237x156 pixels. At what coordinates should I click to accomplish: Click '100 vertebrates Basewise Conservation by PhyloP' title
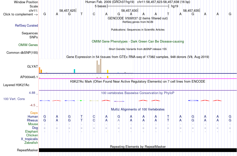[138, 93]
